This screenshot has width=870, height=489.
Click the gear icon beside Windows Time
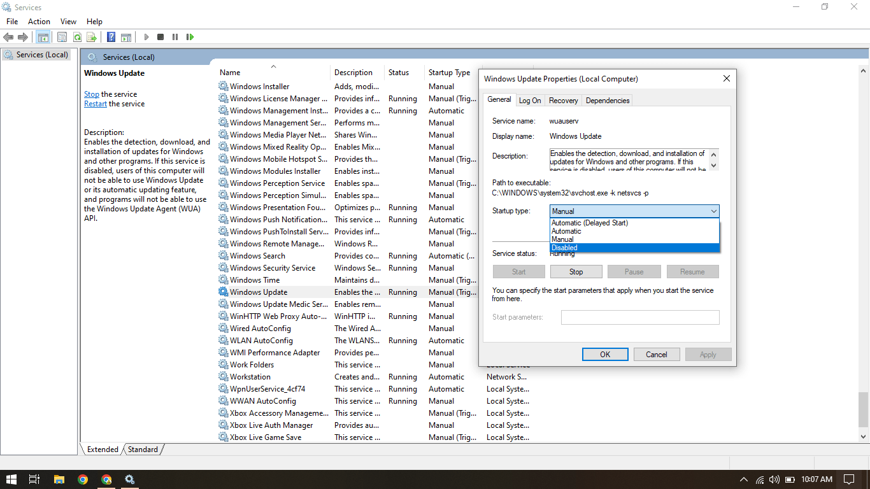[x=224, y=280]
